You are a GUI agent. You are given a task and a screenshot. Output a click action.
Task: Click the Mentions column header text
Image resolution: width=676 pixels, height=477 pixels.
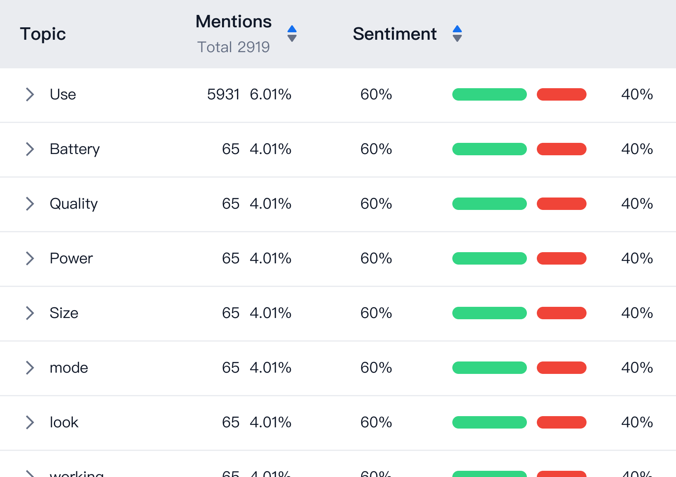[233, 22]
